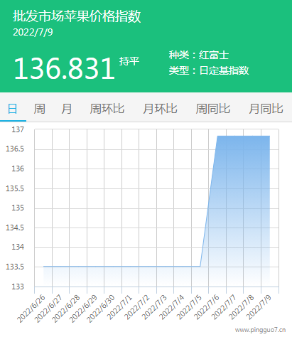Show the 月同比 tab

click(266, 109)
